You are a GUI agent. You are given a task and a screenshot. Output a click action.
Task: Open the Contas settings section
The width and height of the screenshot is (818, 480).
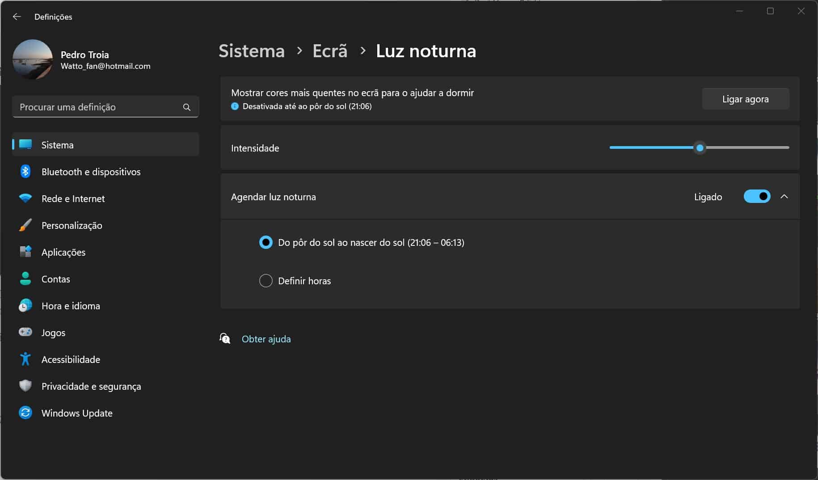56,279
